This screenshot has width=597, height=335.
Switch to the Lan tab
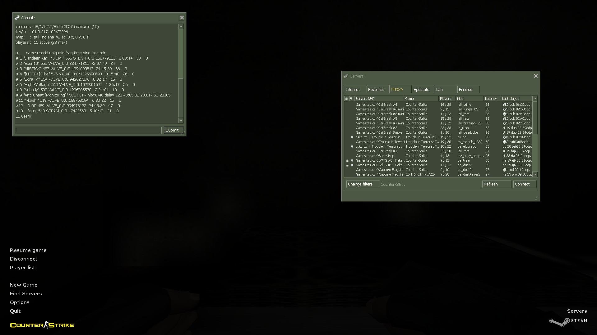click(x=446, y=89)
